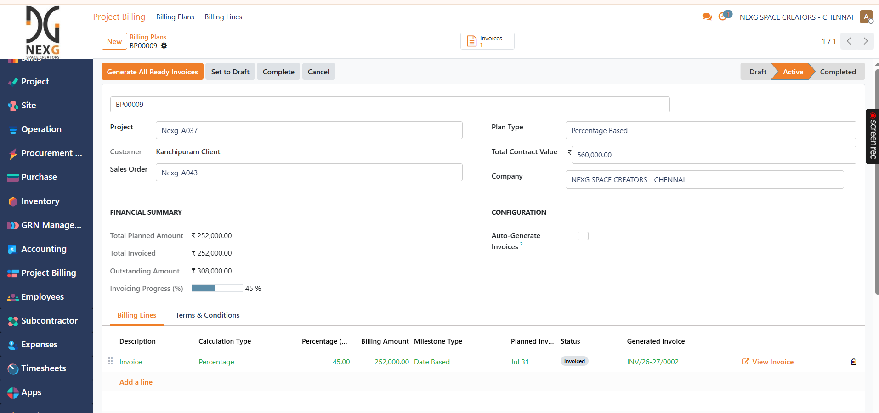
Task: Click the Project Billing app title
Action: coord(119,17)
